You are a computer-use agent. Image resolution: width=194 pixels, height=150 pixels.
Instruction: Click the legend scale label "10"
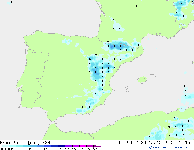click(x=38, y=149)
